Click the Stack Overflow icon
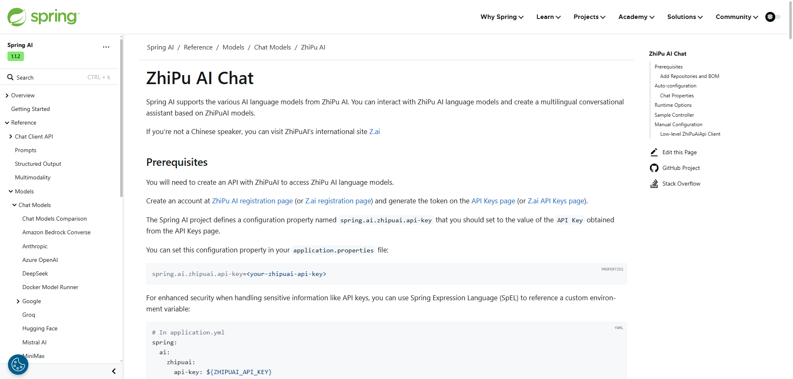 coord(654,184)
